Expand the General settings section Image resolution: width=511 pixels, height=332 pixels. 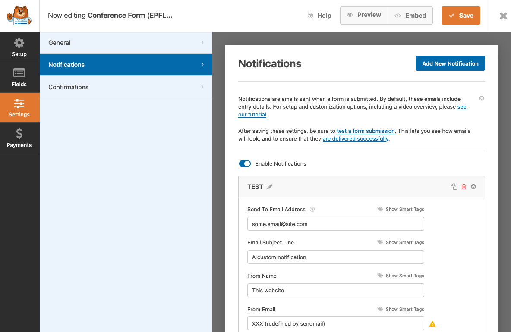point(126,43)
